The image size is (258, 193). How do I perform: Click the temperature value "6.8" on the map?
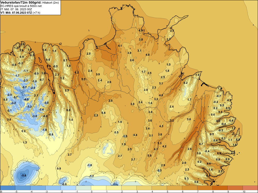point(208,175)
